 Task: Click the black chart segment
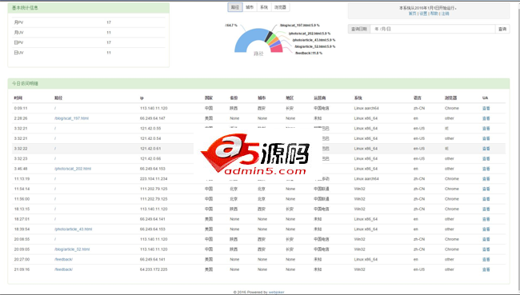(x=269, y=36)
